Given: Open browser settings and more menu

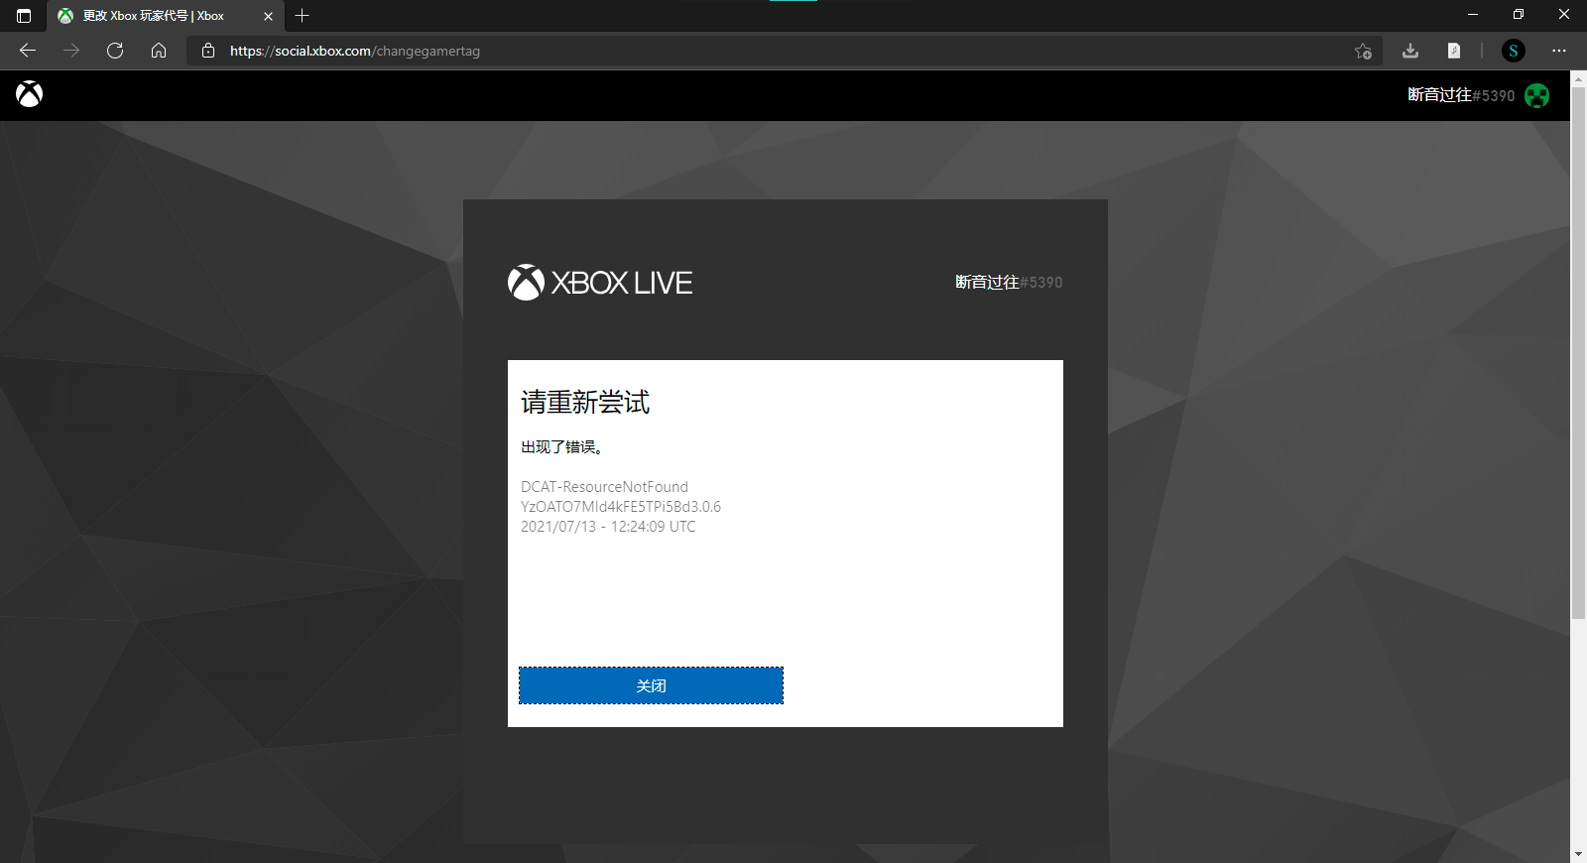Looking at the screenshot, I should pyautogui.click(x=1559, y=51).
